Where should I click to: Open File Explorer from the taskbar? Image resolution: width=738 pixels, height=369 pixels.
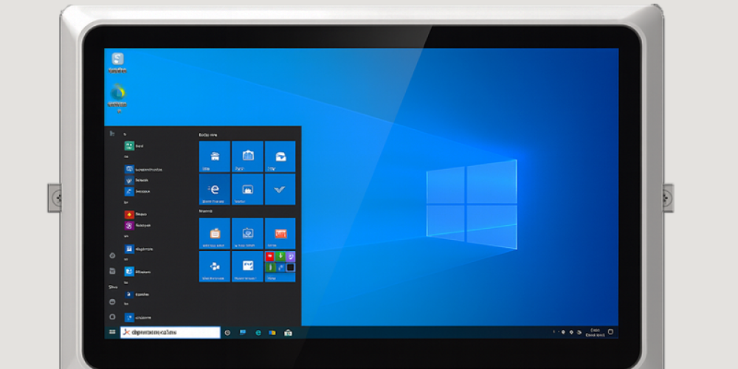point(273,333)
